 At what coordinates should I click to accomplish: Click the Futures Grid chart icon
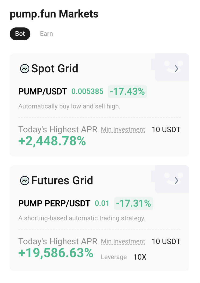pyautogui.click(x=25, y=181)
